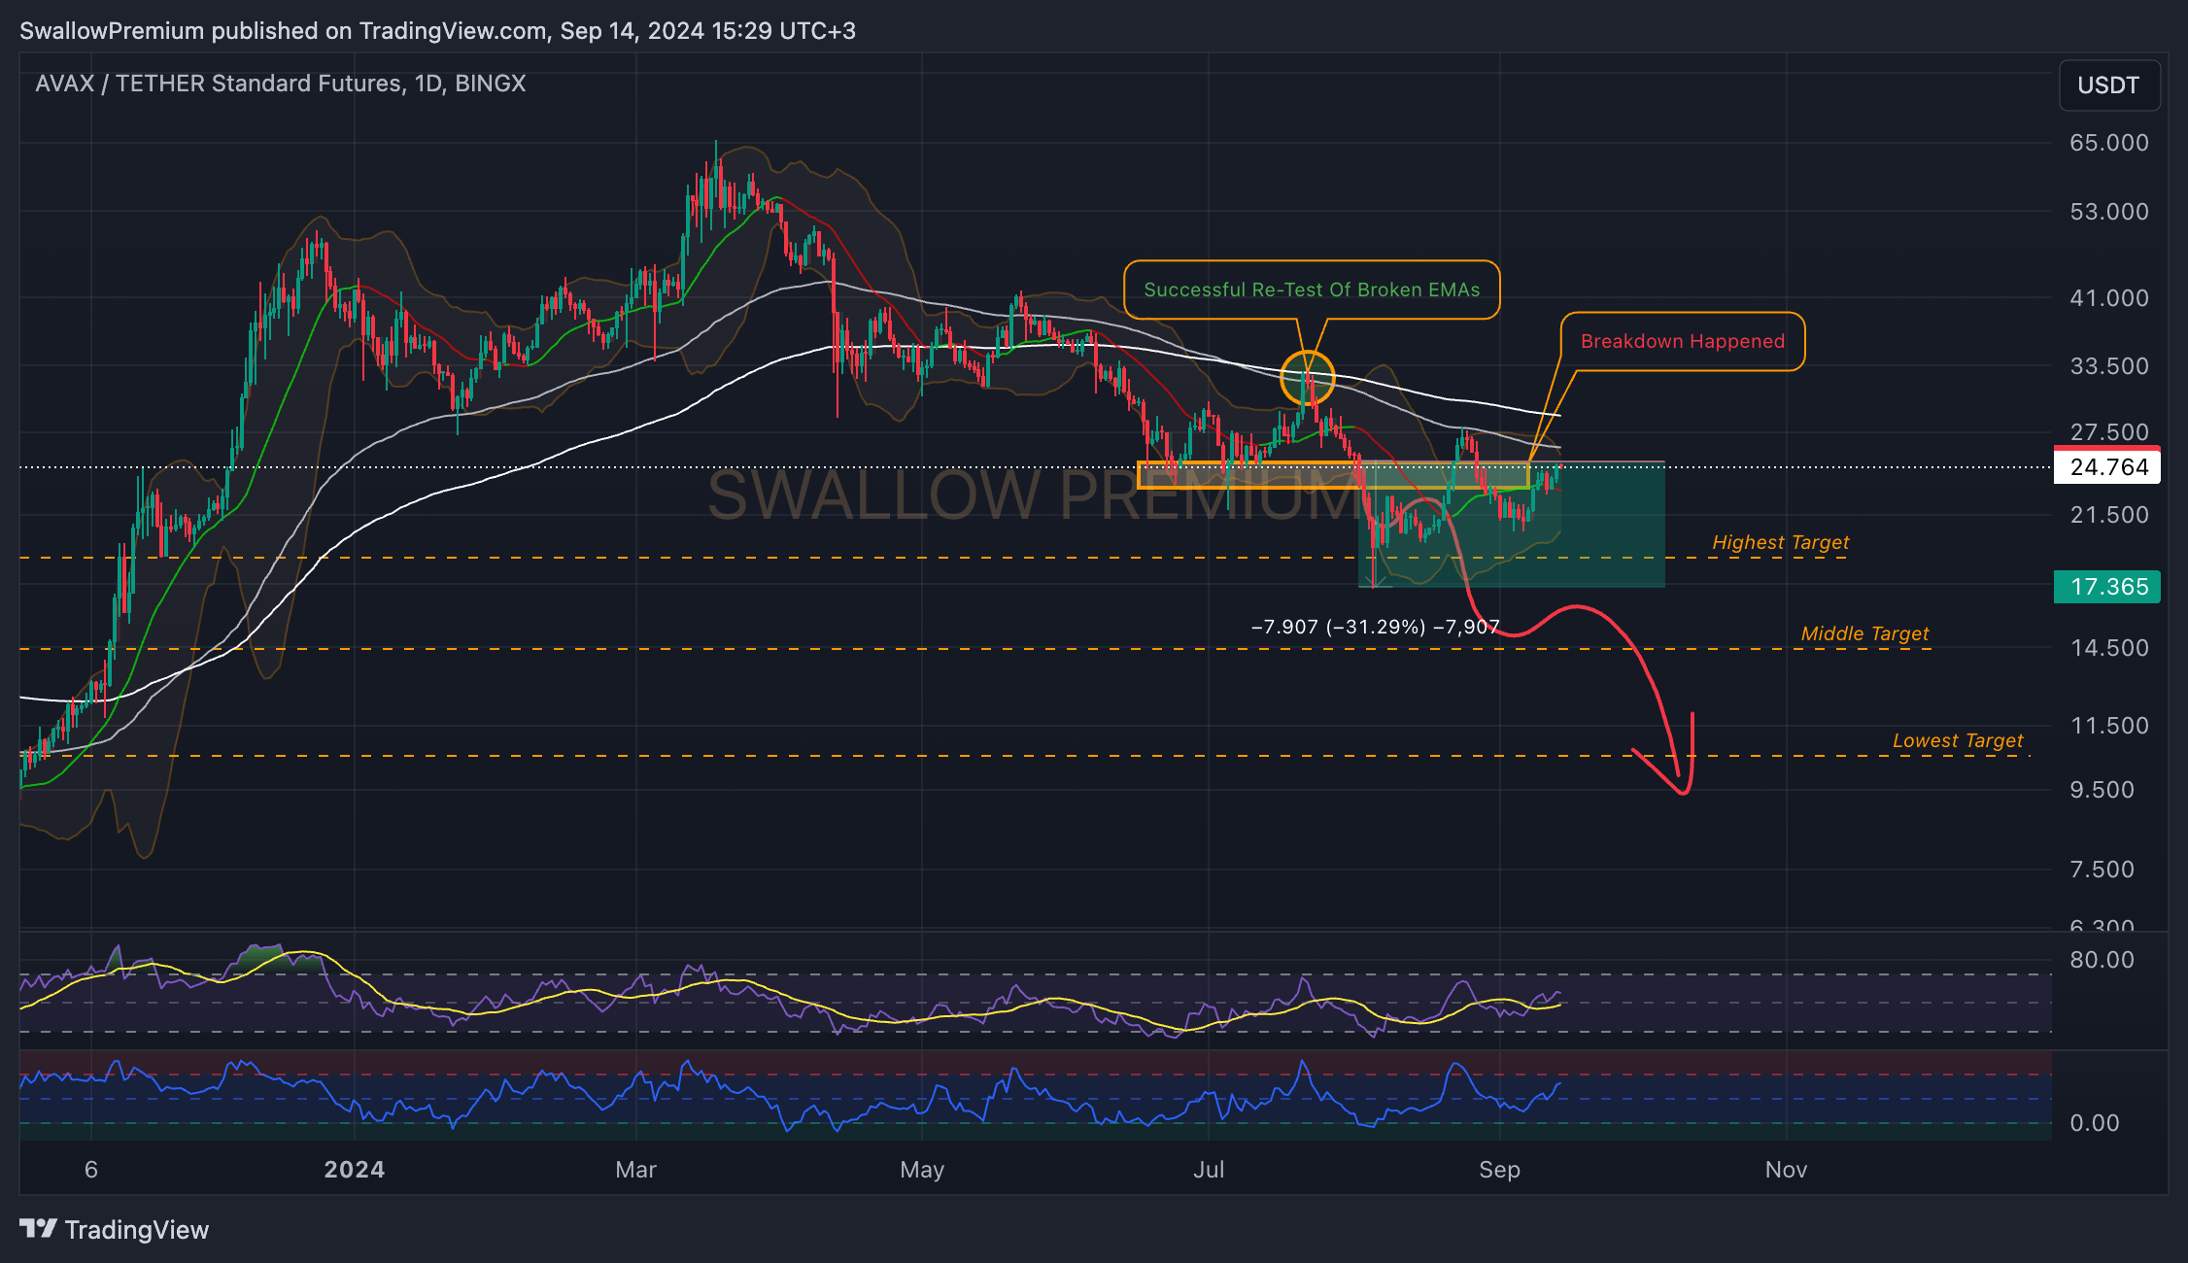
Task: Click the 9.500 price axis label
Action: (2102, 790)
